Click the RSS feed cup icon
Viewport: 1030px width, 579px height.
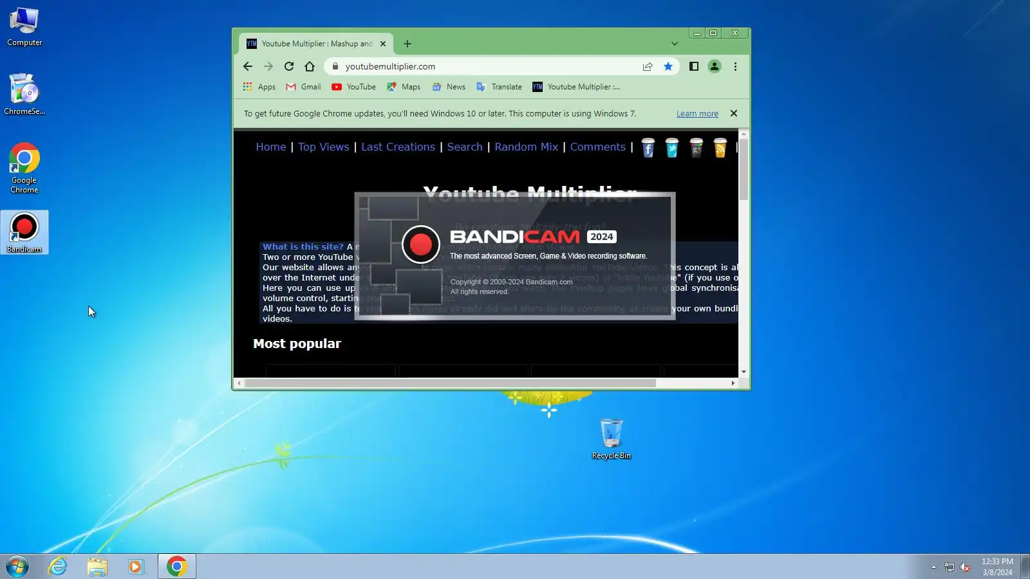coord(720,148)
